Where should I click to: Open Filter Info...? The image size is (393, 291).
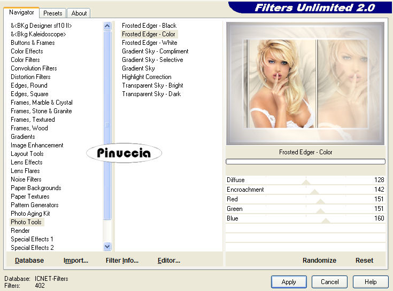coord(122,261)
